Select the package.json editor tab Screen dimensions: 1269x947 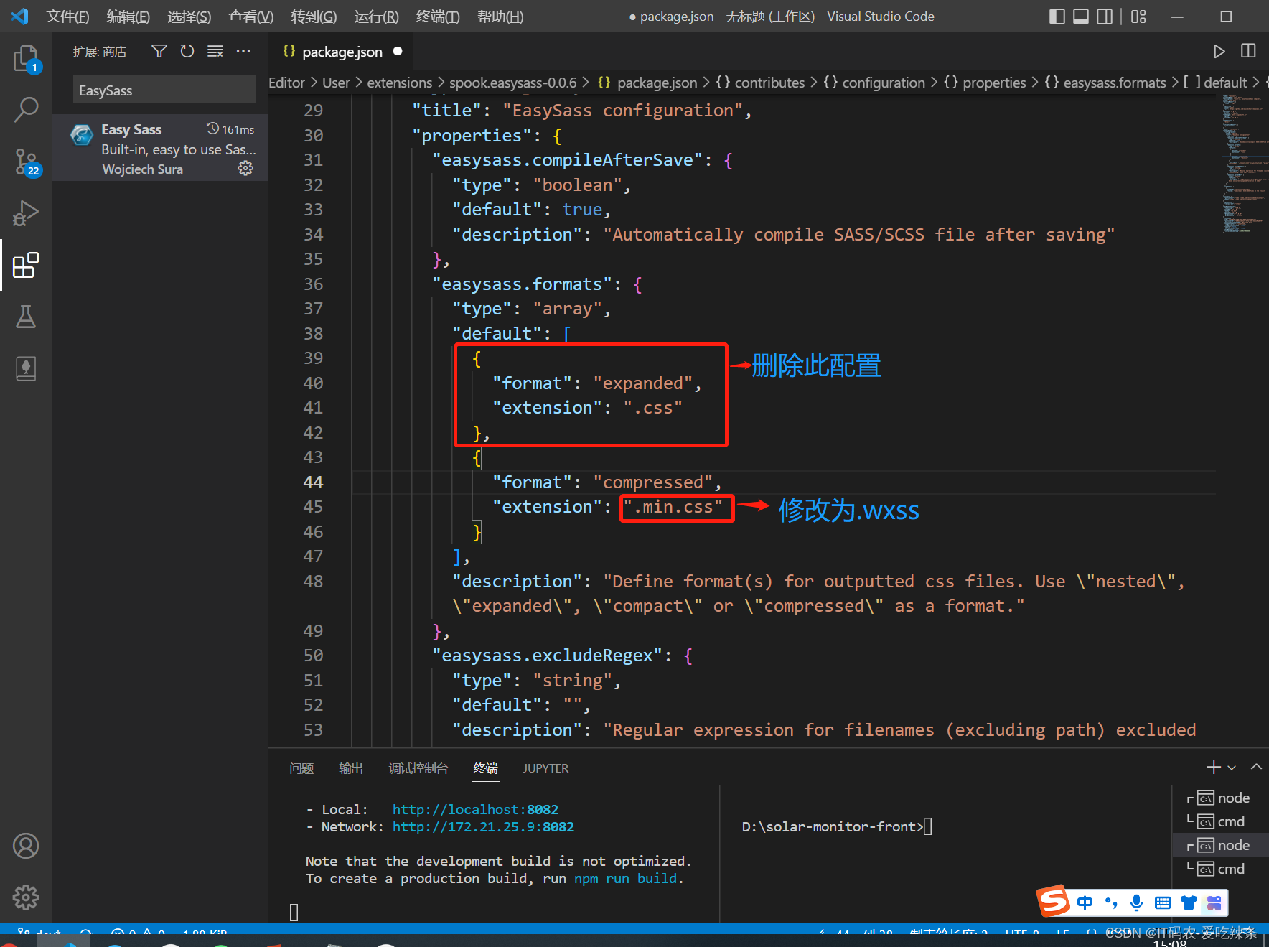(x=341, y=52)
